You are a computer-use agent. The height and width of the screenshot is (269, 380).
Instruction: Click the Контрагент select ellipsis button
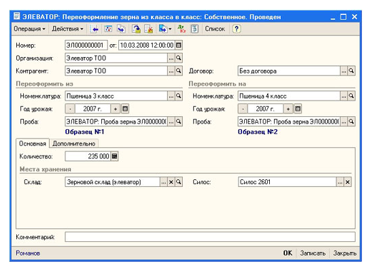click(x=171, y=71)
